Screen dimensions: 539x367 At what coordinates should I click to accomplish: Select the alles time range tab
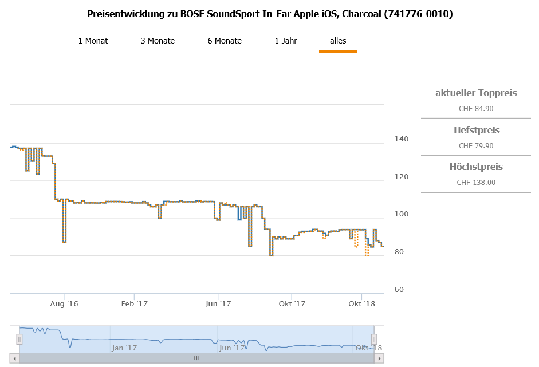[x=338, y=41]
